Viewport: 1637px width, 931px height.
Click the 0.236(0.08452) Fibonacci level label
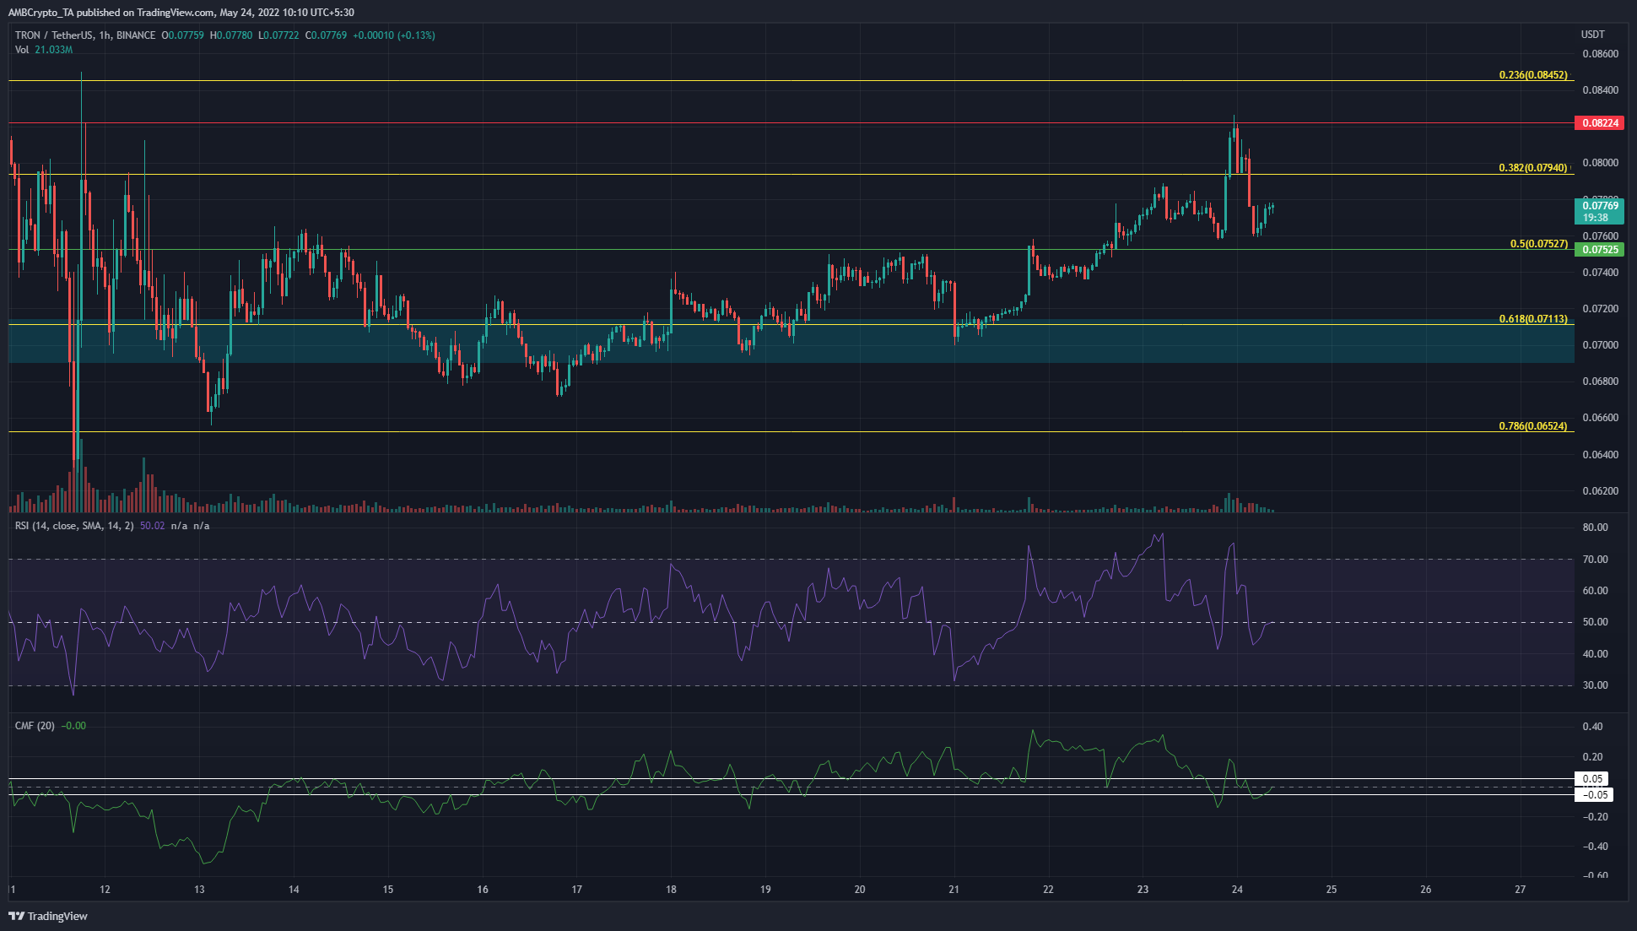[x=1532, y=75]
